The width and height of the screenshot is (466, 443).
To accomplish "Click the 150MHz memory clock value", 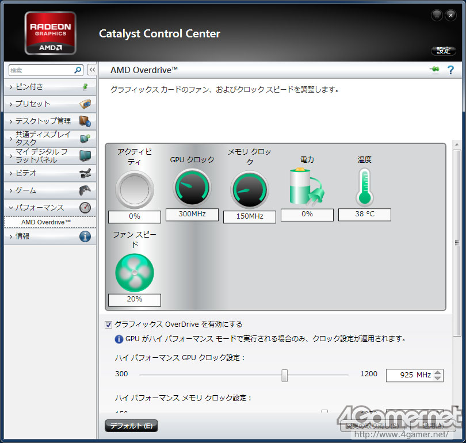I will [250, 216].
